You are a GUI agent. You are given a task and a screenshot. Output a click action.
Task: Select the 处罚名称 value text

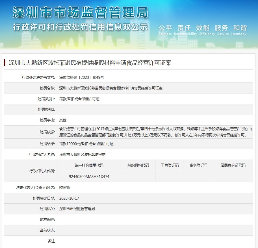pyautogui.click(x=111, y=88)
